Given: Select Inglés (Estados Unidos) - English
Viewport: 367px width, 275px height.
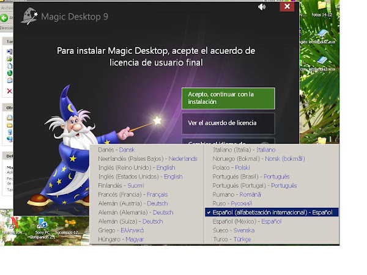Looking at the screenshot, I should (x=140, y=177).
